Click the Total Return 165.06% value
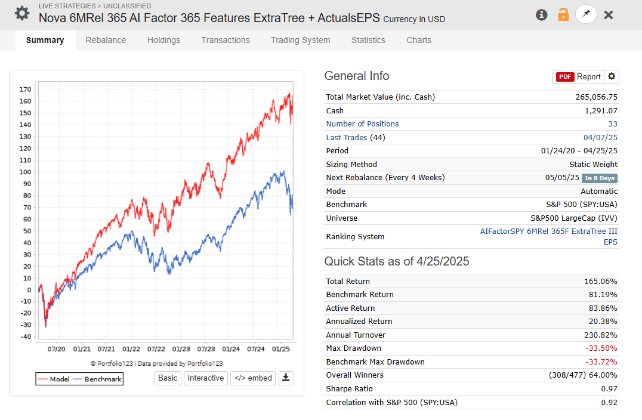The width and height of the screenshot is (642, 420). (x=601, y=281)
